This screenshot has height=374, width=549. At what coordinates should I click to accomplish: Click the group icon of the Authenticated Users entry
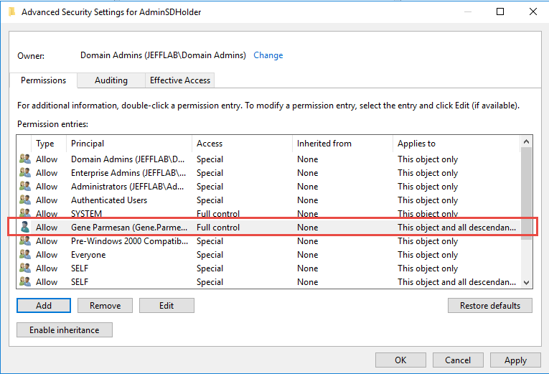(x=25, y=200)
